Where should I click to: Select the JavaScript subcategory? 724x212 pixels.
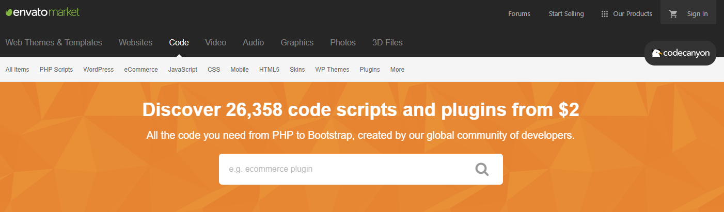(183, 70)
